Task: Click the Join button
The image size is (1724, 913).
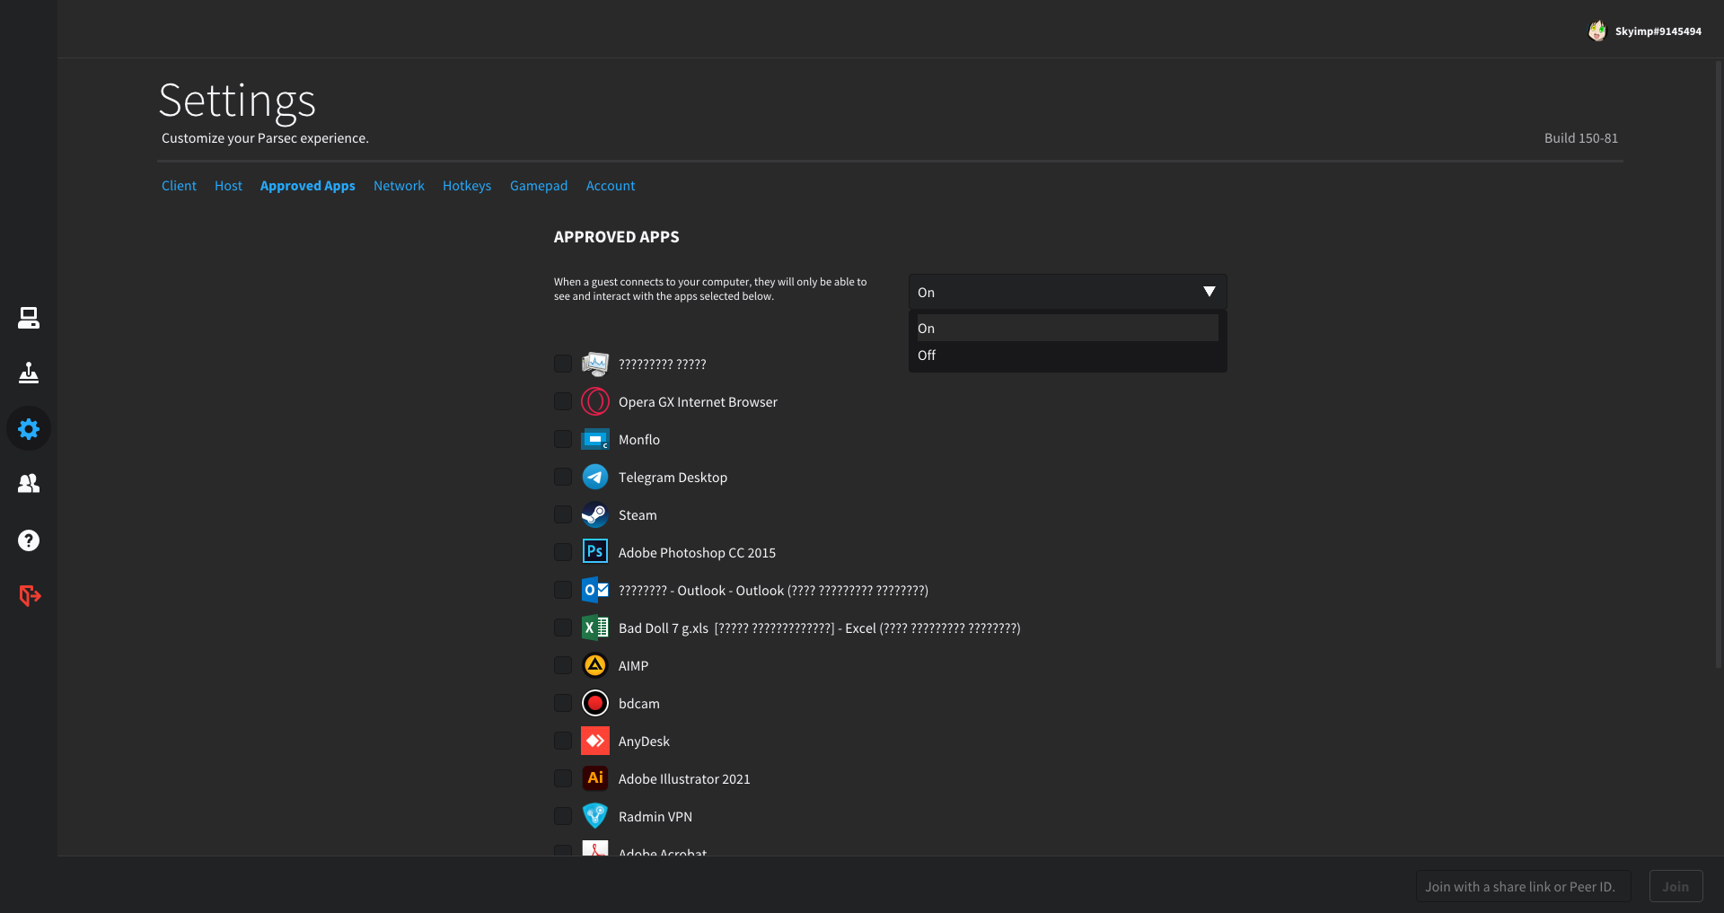Action: [x=1676, y=886]
